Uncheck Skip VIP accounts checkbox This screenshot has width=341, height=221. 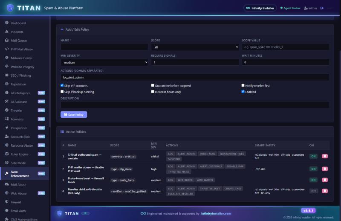[62, 85]
